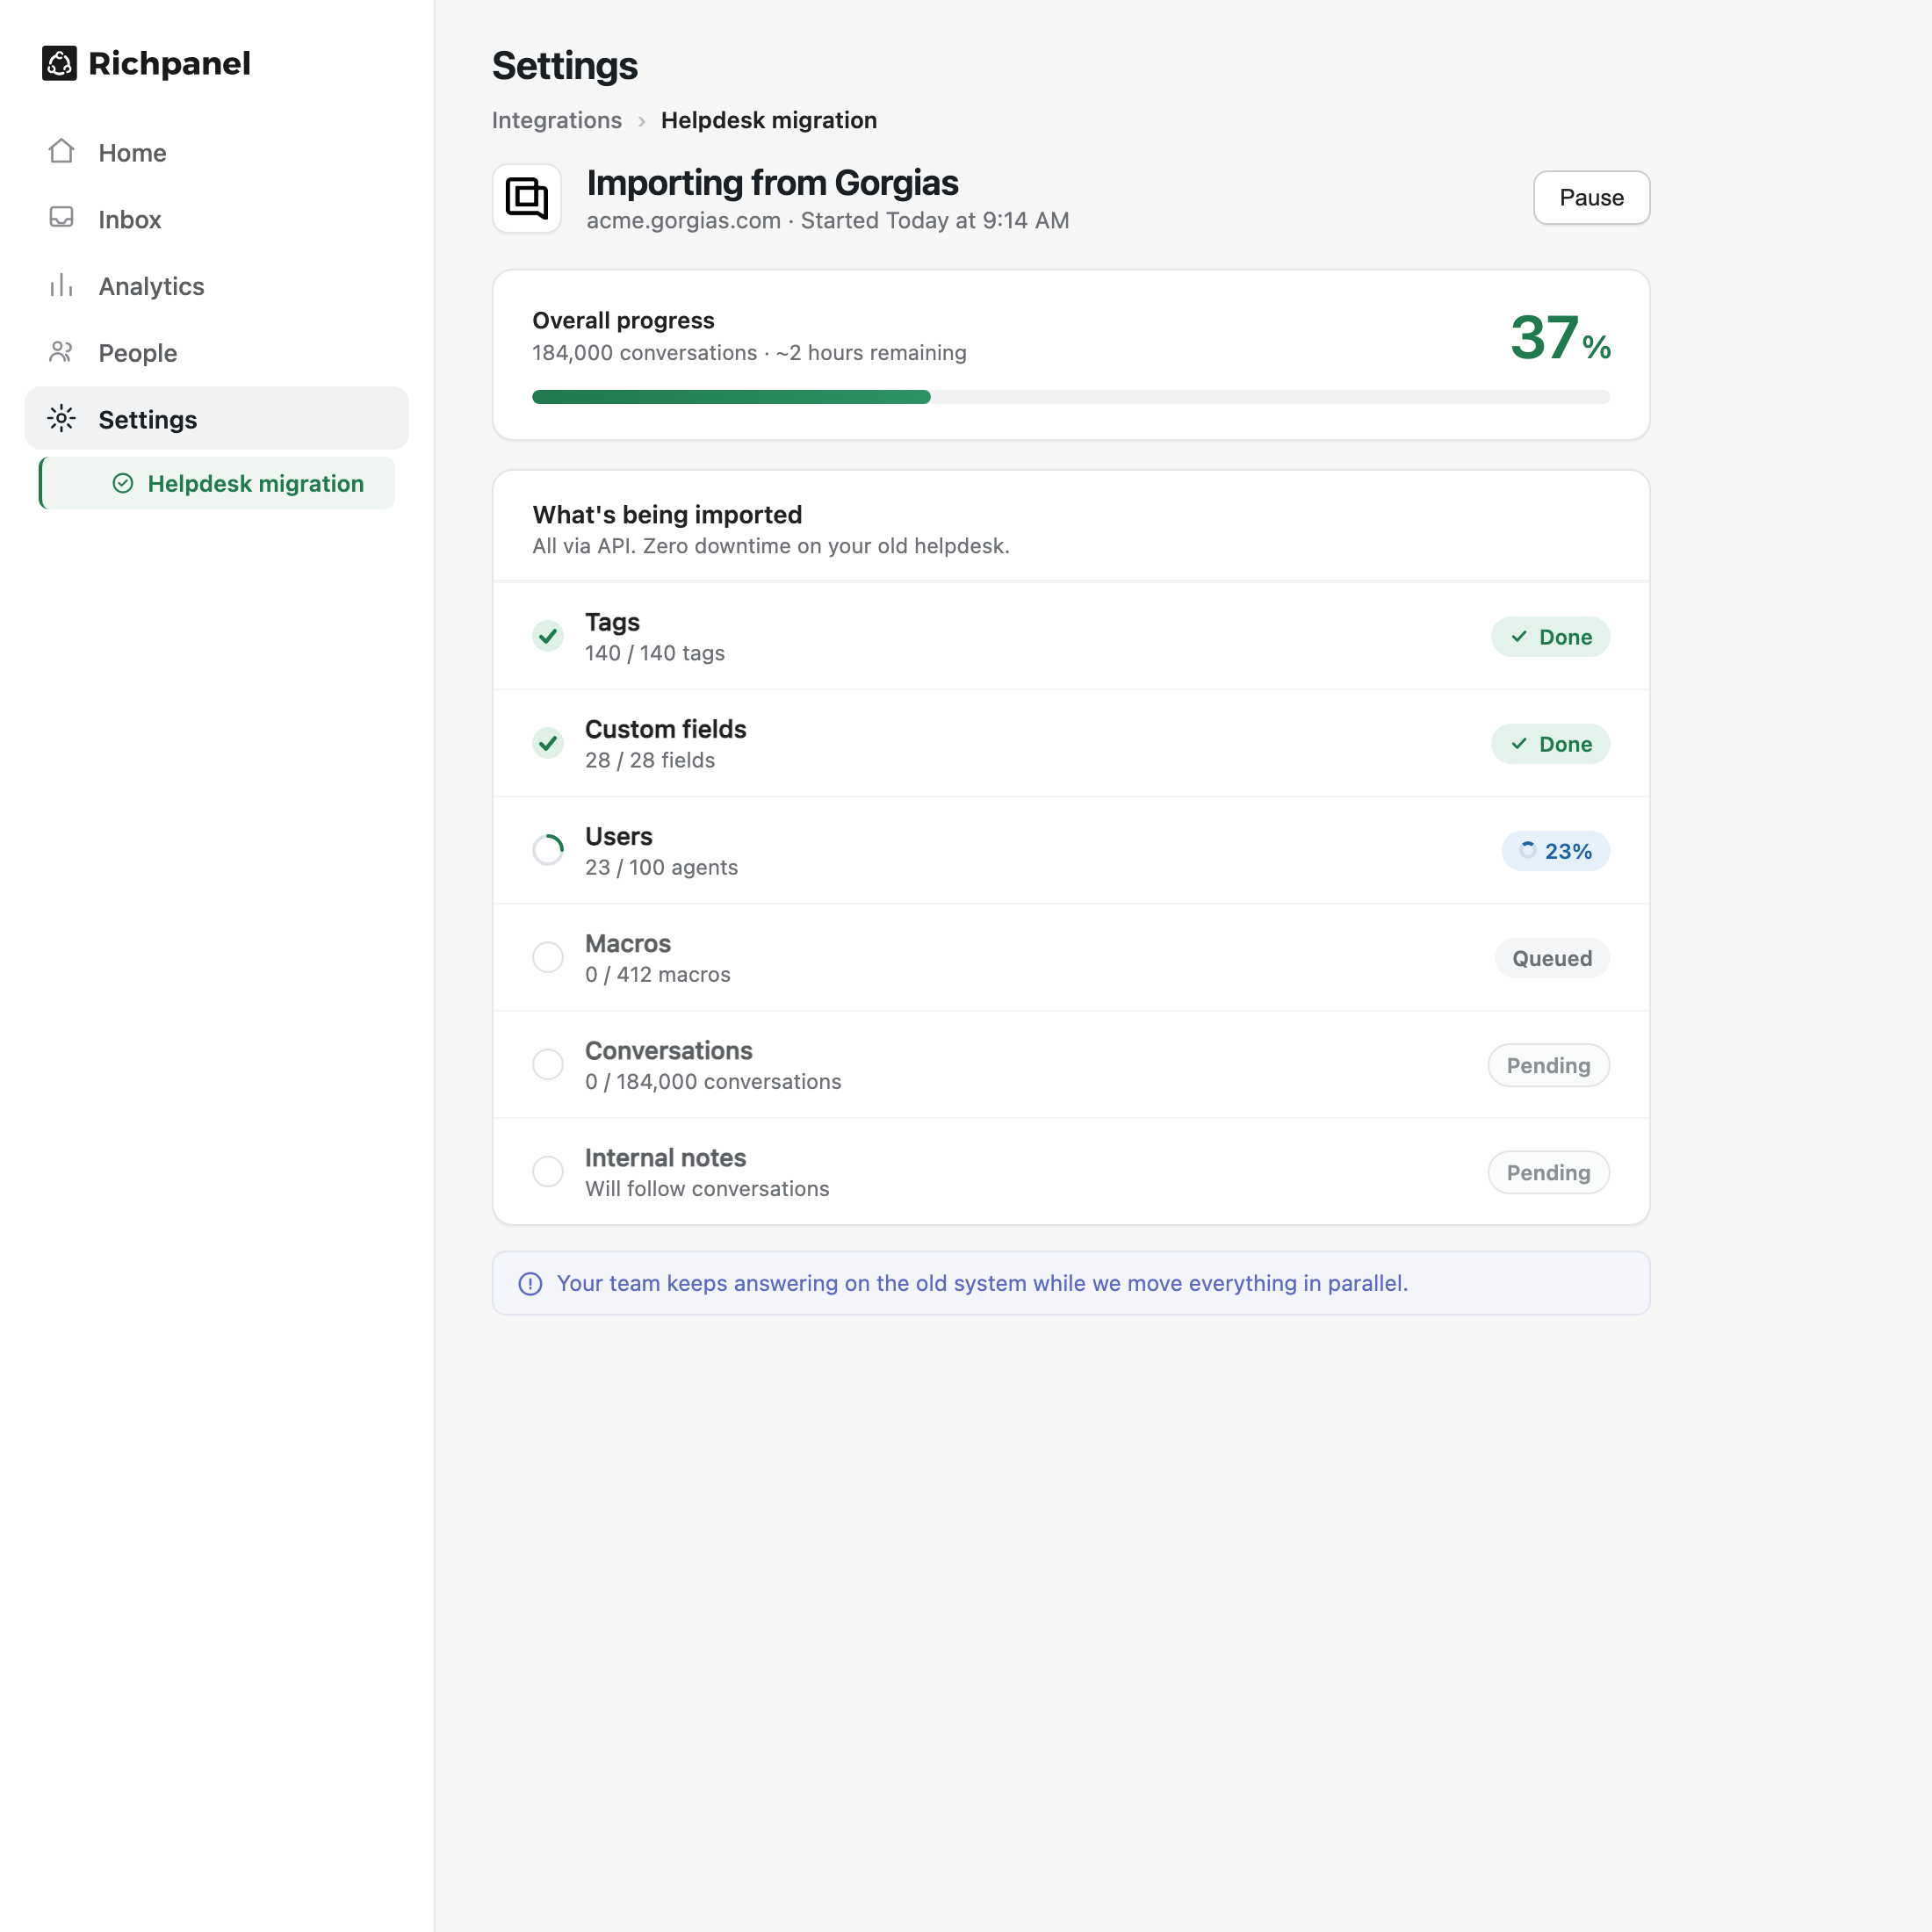Click the Macros row title
Viewport: 1932px width, 1932px height.
coord(628,943)
